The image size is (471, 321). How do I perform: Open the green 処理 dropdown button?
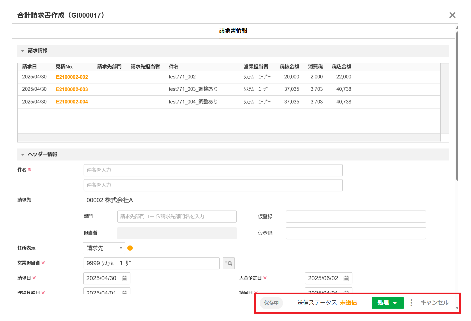(387, 303)
